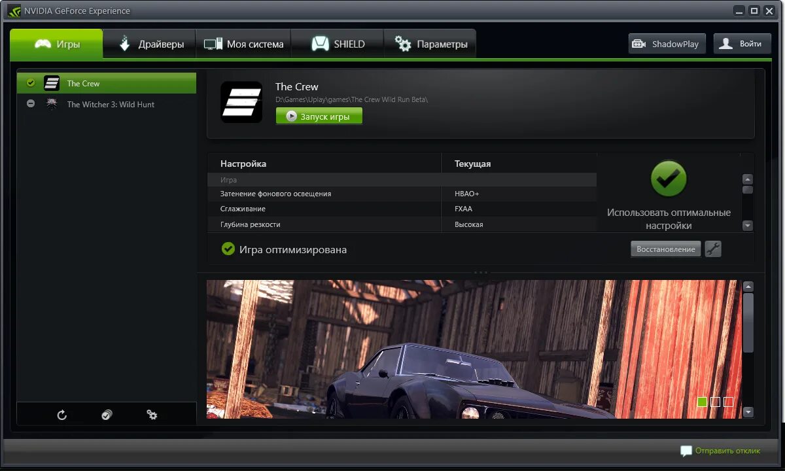Click the Войти login button
Image resolution: width=785 pixels, height=471 pixels.
click(x=742, y=44)
